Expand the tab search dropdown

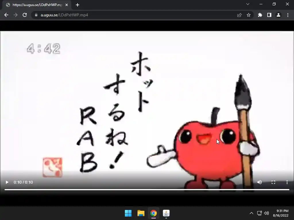pyautogui.click(x=248, y=4)
